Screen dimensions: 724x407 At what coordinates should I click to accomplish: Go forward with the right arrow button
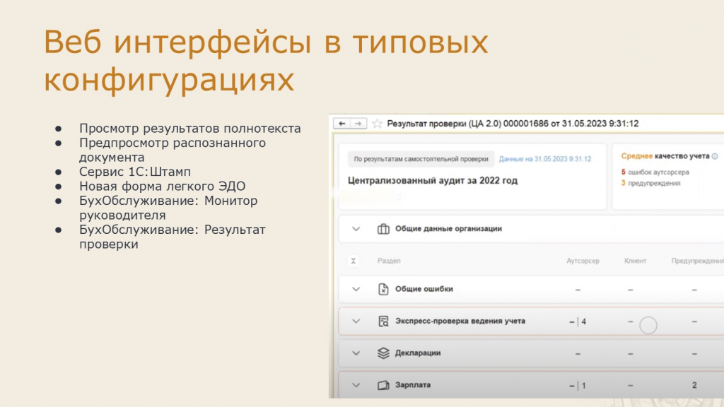pos(358,124)
